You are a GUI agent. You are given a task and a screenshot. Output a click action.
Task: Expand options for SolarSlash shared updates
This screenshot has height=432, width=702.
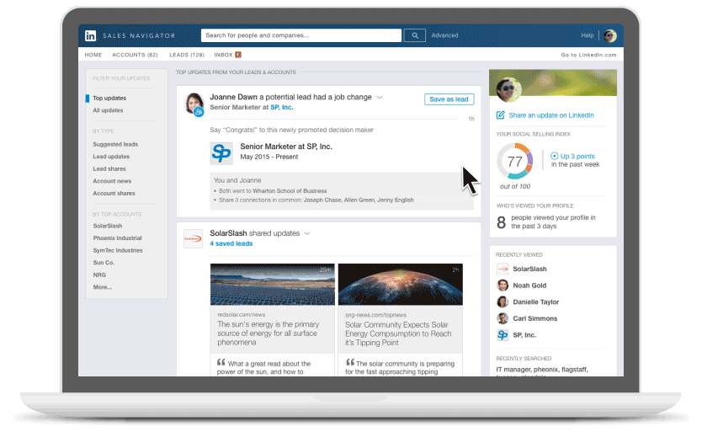click(307, 233)
